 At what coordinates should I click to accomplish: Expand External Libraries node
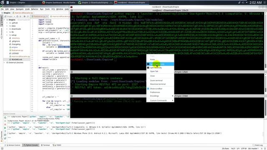click(5, 62)
